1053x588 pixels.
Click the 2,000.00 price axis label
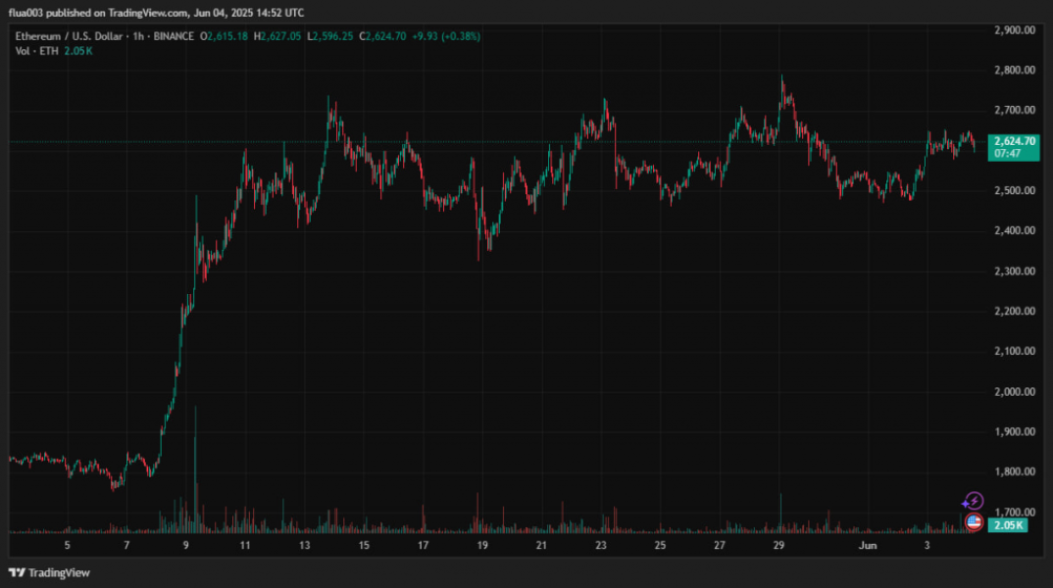(x=1014, y=392)
